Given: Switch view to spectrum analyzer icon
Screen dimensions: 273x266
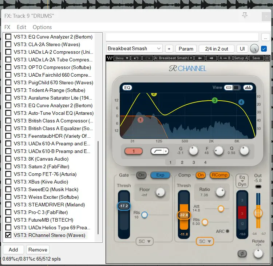Looking at the screenshot, I should [x=248, y=88].
